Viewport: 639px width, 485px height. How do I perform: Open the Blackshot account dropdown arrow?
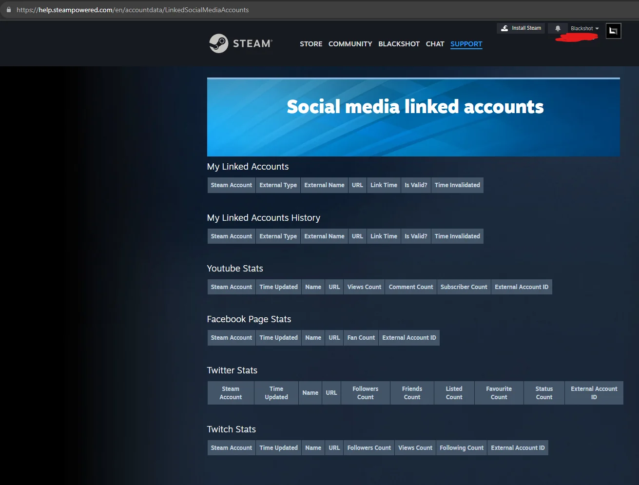(598, 28)
